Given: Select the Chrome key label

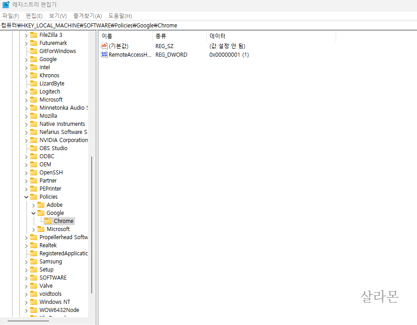Looking at the screenshot, I should point(63,221).
